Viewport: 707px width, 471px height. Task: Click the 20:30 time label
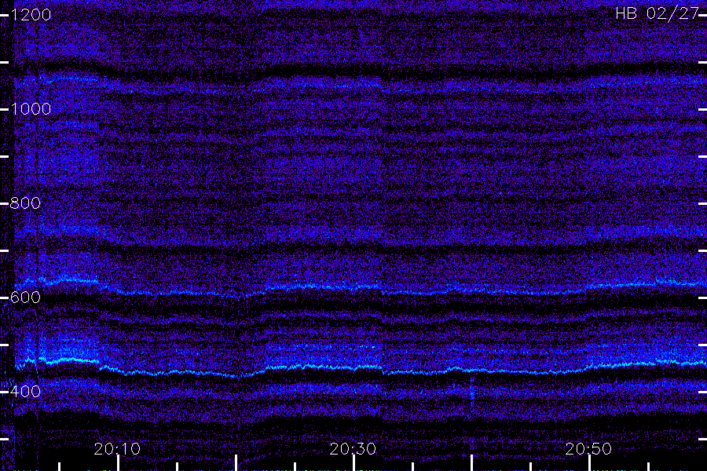click(353, 449)
